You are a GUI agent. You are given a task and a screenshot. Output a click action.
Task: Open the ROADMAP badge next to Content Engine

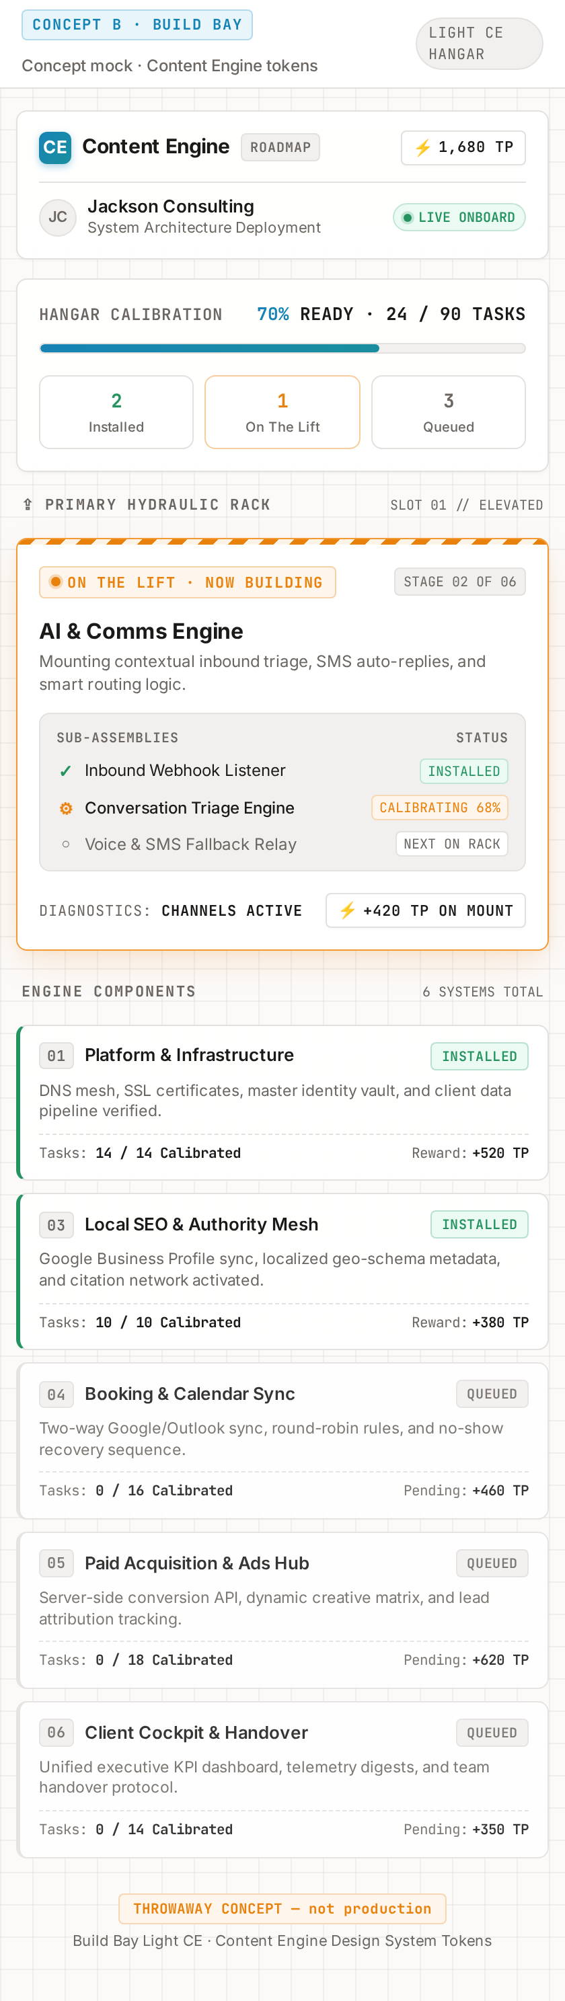click(280, 148)
